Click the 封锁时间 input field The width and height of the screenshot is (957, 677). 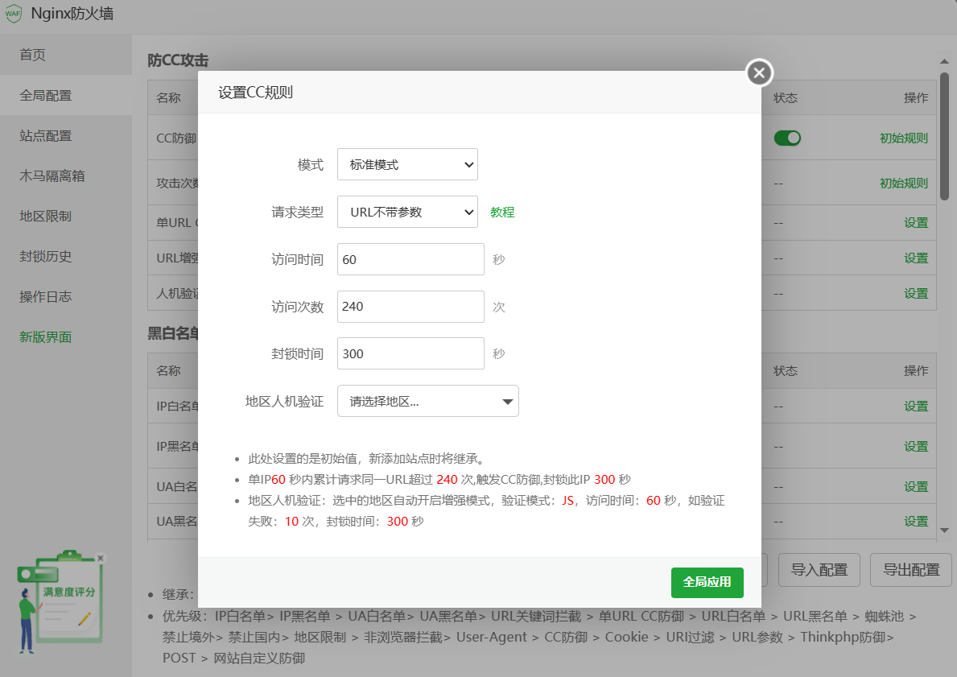[x=410, y=353]
